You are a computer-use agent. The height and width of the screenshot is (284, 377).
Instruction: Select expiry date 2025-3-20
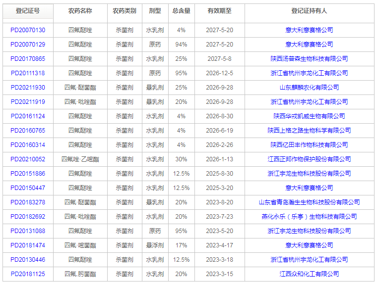[x=220, y=188]
